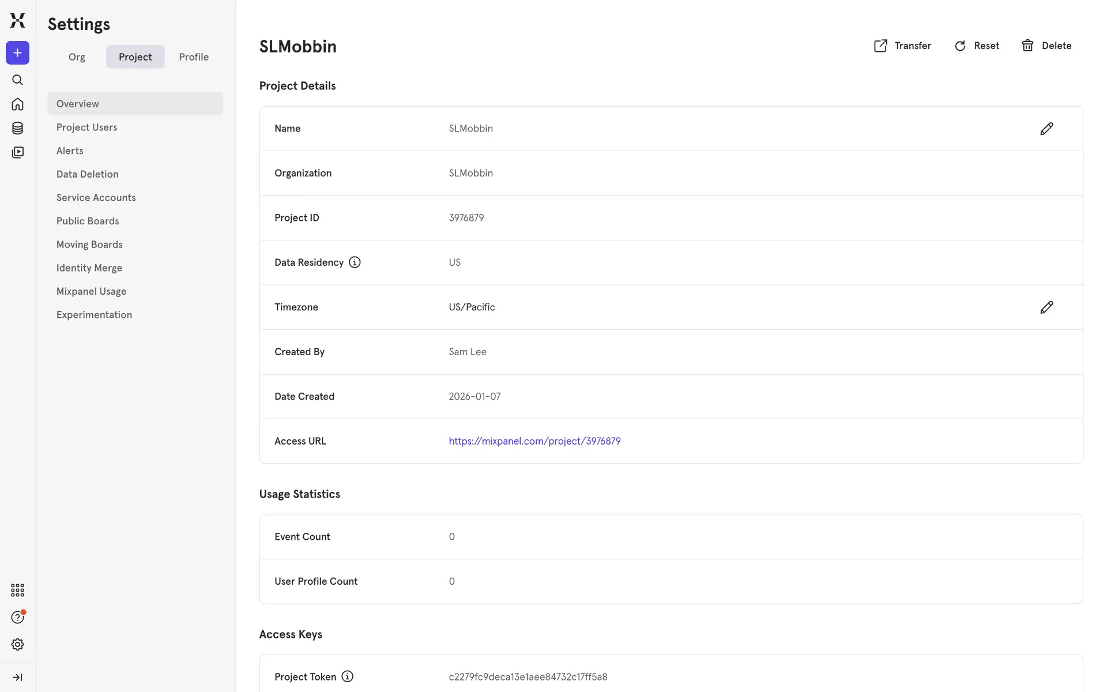This screenshot has height=692, width=1107.
Task: Go to the Home icon in sidebar
Action: point(17,104)
